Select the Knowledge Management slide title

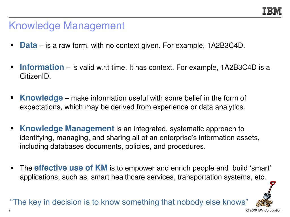pyautogui.click(x=67, y=26)
